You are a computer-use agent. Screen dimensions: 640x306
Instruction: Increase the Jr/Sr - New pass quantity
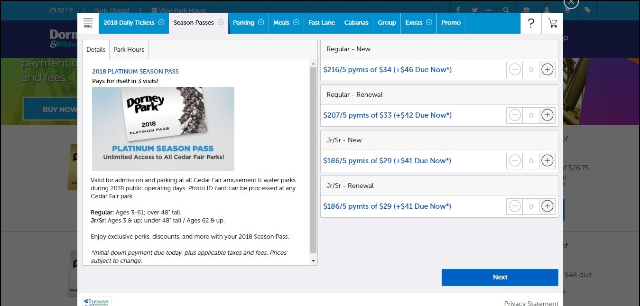[x=547, y=161]
